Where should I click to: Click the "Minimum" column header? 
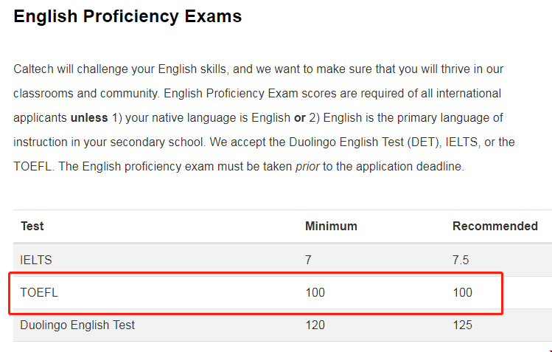[331, 226]
